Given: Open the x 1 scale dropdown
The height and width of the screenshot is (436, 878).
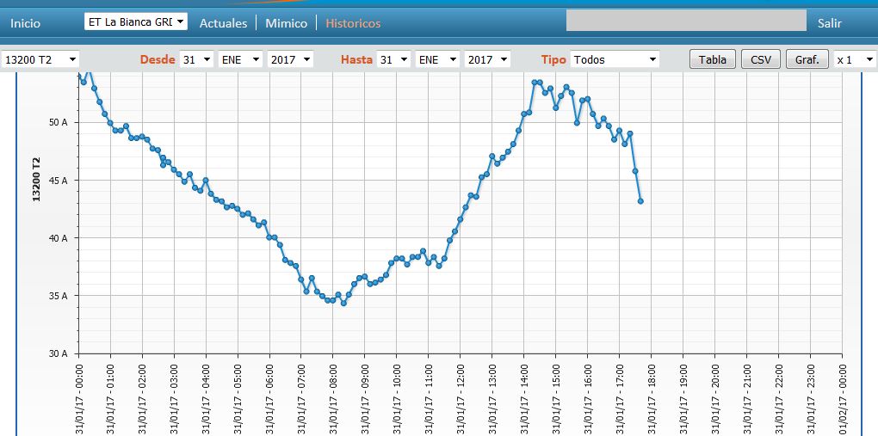Looking at the screenshot, I should coord(855,59).
